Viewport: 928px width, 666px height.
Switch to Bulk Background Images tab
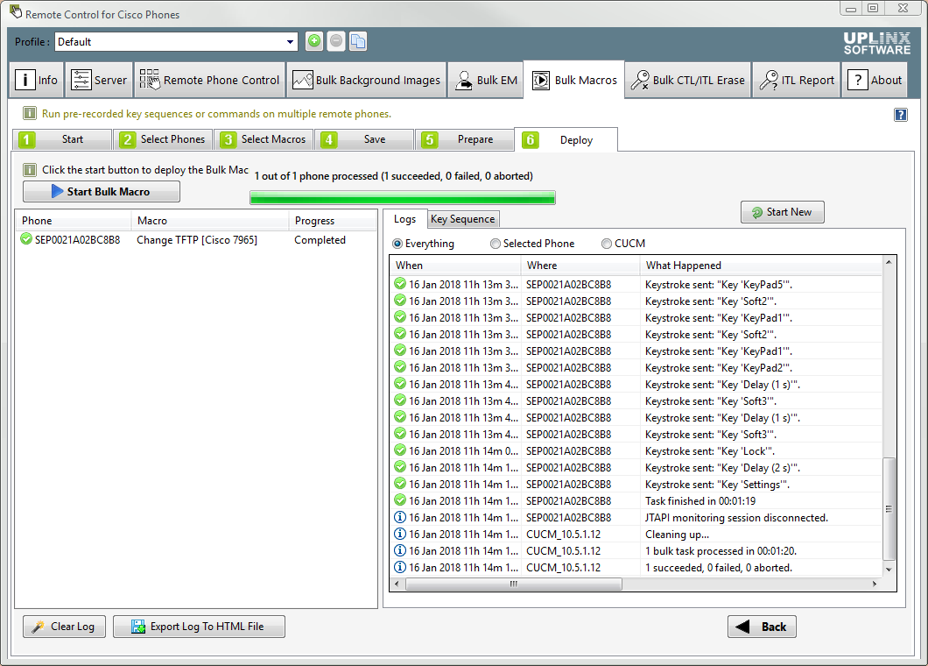click(366, 80)
